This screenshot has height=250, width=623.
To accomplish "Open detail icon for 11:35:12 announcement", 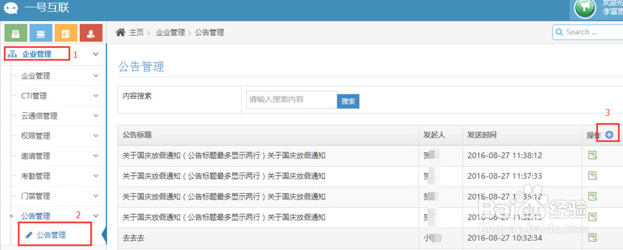I will pos(593,196).
